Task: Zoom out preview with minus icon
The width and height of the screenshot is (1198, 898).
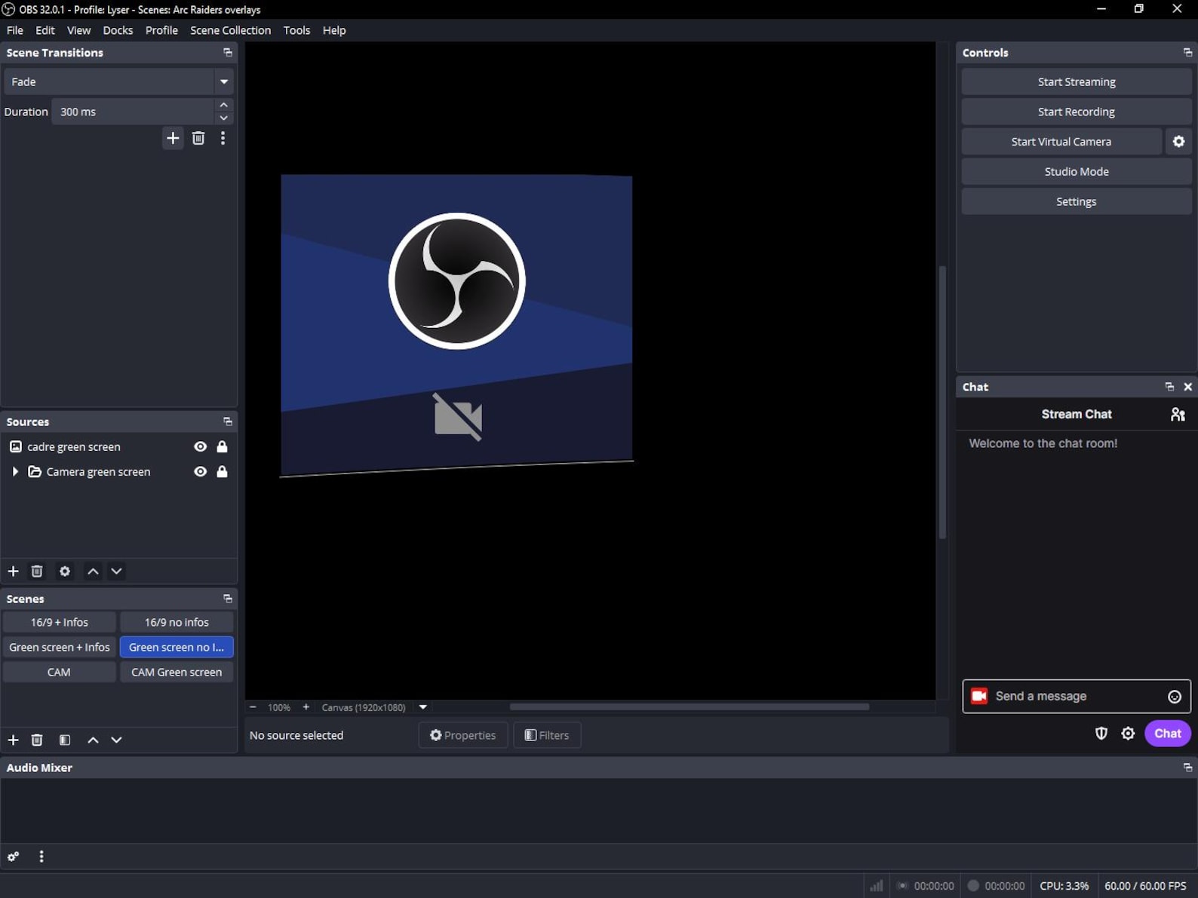Action: tap(253, 707)
